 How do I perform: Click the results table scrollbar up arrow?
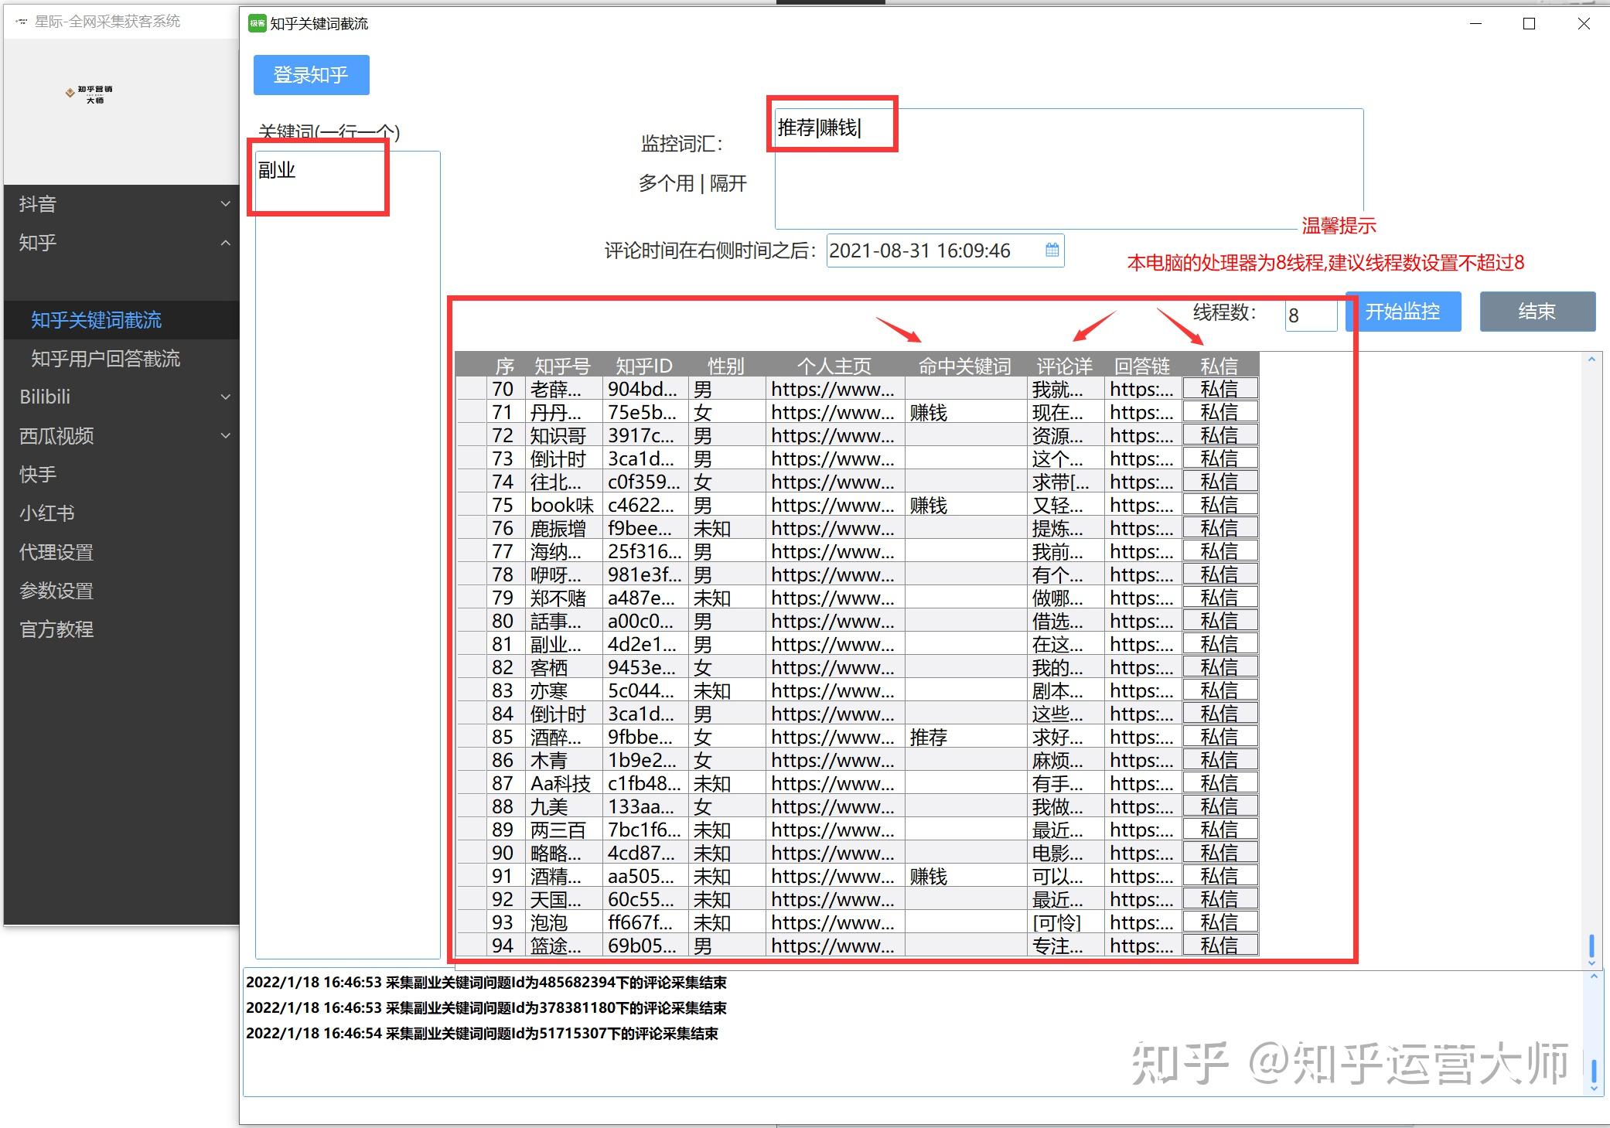(1591, 360)
